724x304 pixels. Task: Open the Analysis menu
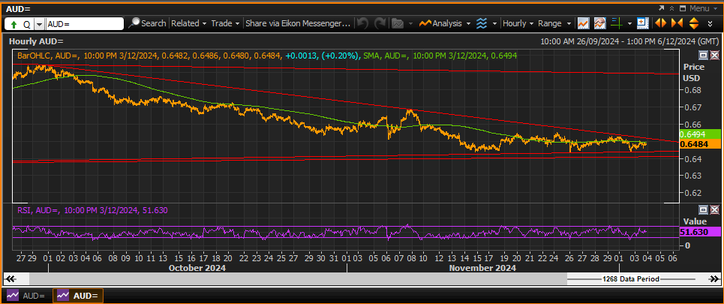click(445, 23)
